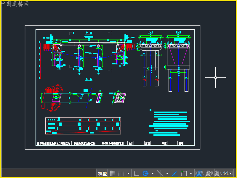Click the 1:1 annotation scale button

pos(226,173)
